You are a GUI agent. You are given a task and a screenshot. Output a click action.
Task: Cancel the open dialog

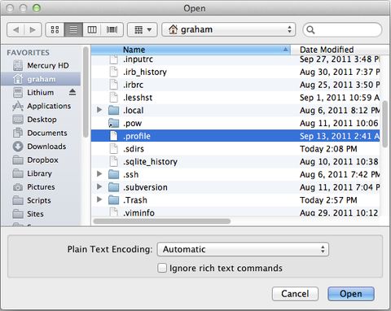(x=295, y=294)
